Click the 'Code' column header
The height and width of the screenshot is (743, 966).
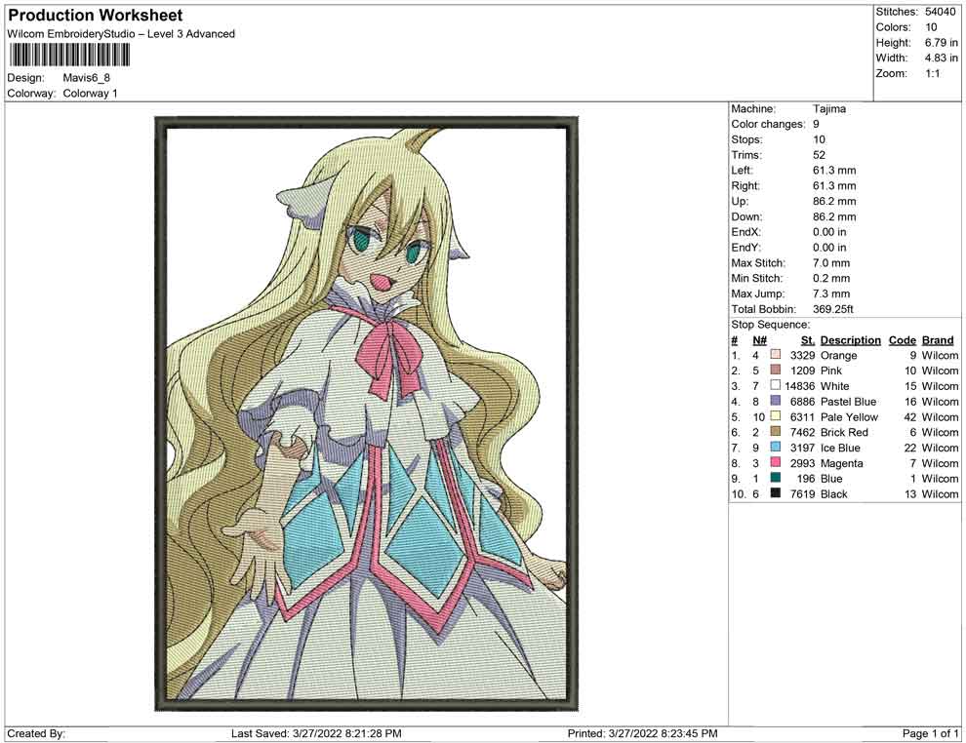coord(902,340)
